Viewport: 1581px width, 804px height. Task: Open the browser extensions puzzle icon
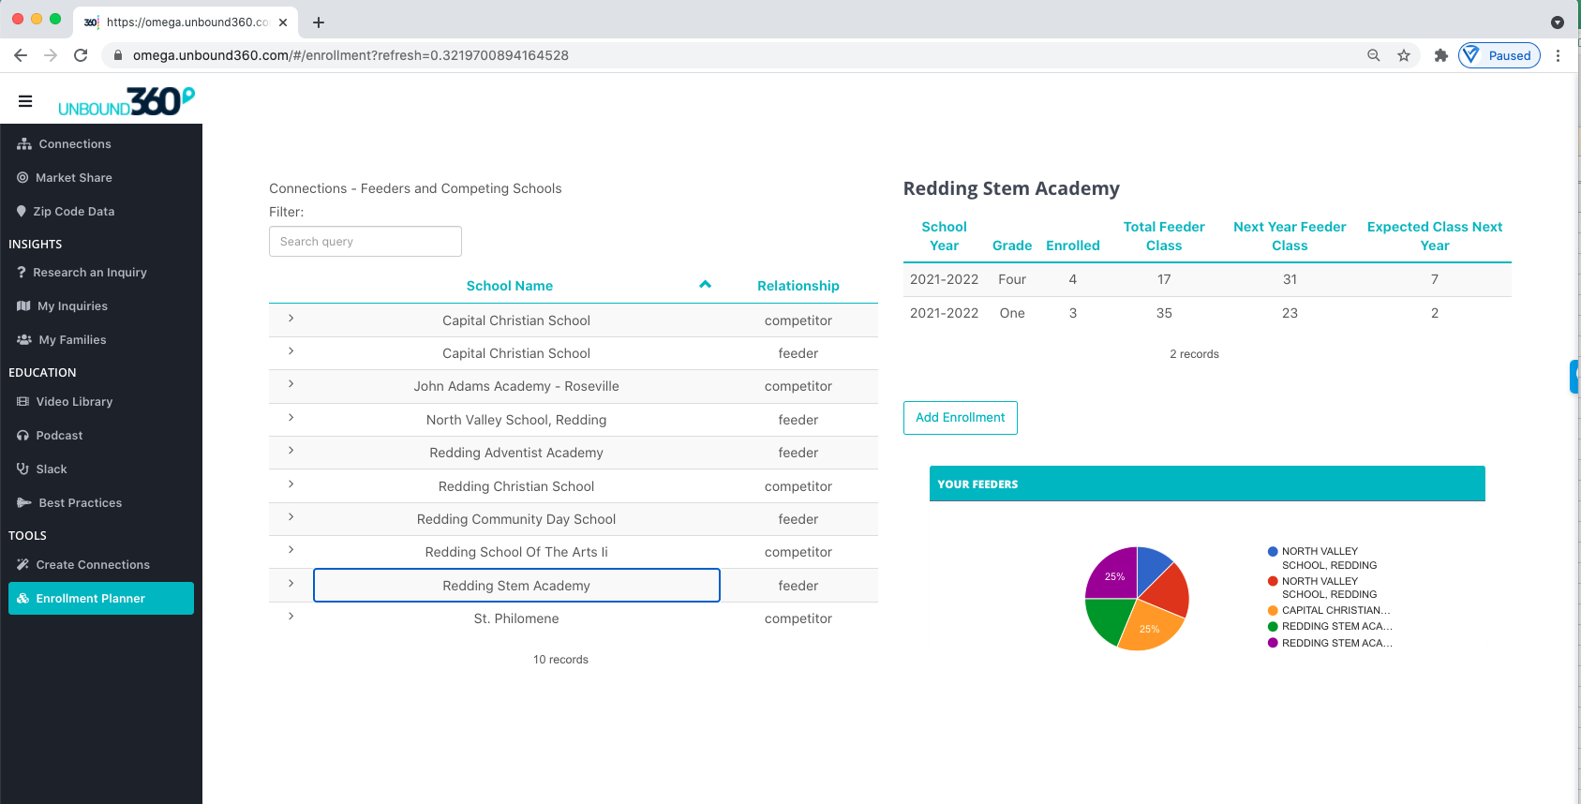pyautogui.click(x=1441, y=55)
